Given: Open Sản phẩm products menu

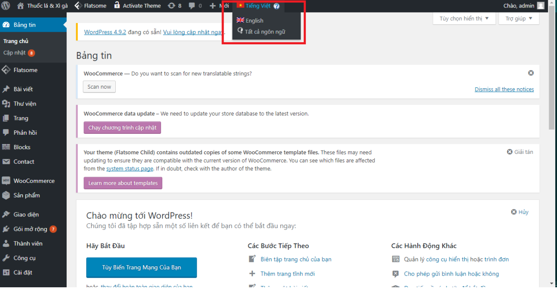Looking at the screenshot, I should [26, 195].
